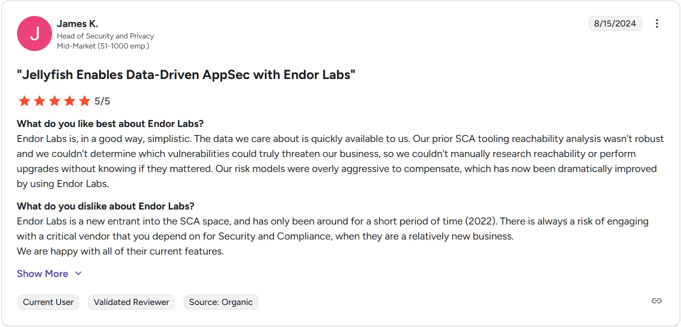Viewport: 681px width, 327px height.
Task: Toggle the Validated Reviewer tag
Action: pyautogui.click(x=131, y=302)
